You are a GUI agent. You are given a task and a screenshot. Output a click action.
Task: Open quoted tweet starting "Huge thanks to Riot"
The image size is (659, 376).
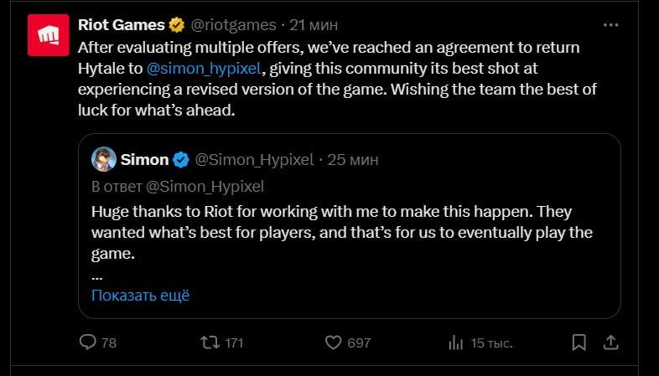[x=335, y=231]
